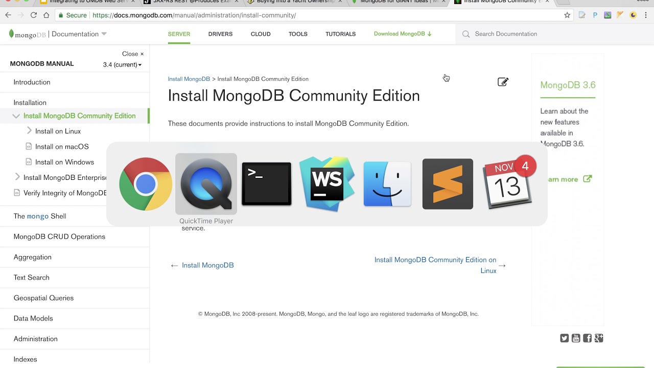Open MongoDB Facebook page icon
Image resolution: width=654 pixels, height=368 pixels.
click(587, 338)
